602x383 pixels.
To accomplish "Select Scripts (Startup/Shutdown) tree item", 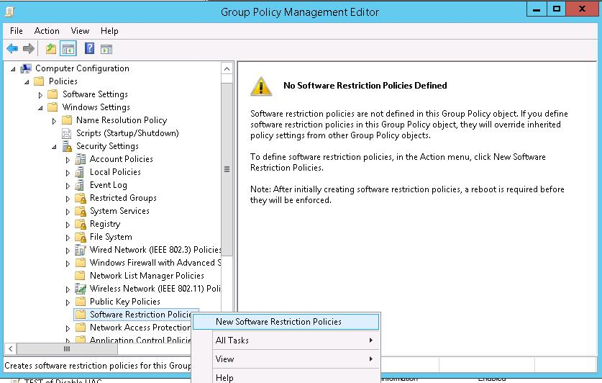I will click(x=127, y=133).
